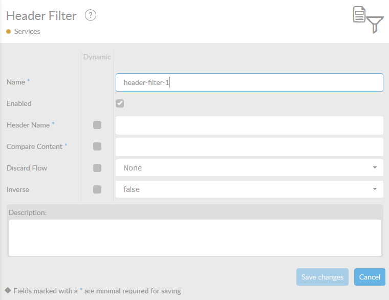Toggle the Enabled checkbox
This screenshot has height=300, width=389.
(x=120, y=103)
